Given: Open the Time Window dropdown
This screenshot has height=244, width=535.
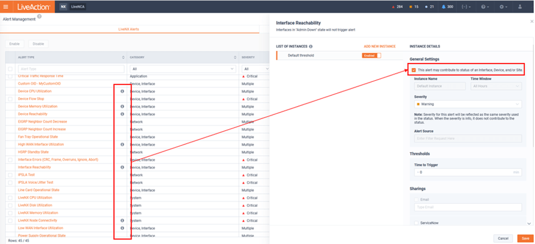Looking at the screenshot, I should [x=496, y=86].
